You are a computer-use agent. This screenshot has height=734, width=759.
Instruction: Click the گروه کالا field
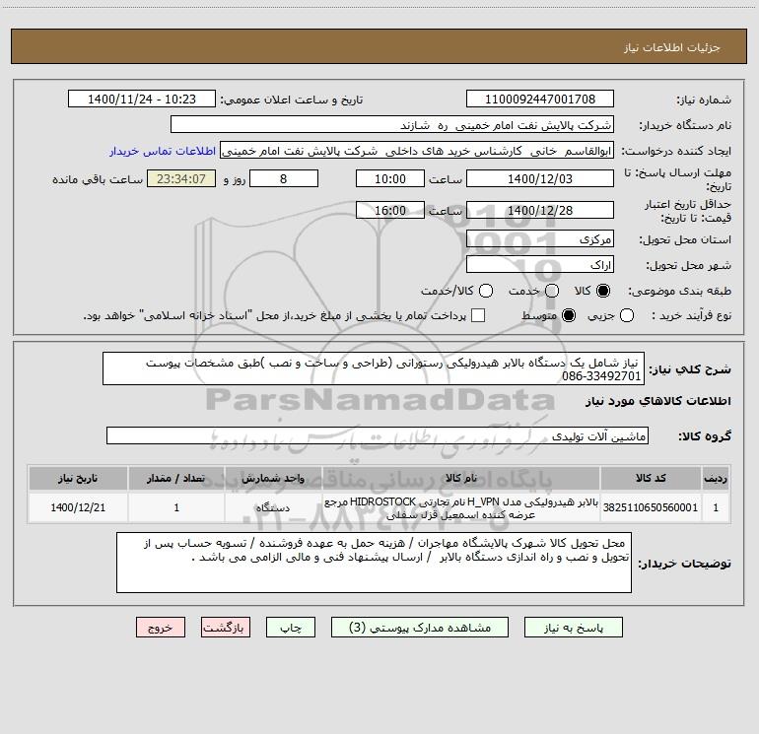click(378, 435)
